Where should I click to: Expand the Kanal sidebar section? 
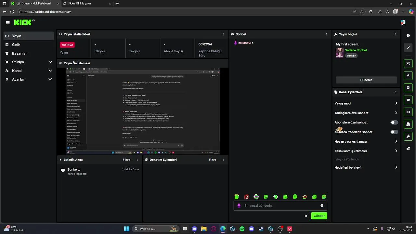tap(29, 71)
